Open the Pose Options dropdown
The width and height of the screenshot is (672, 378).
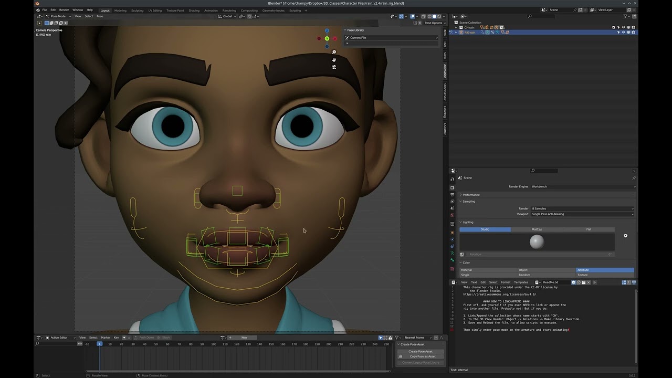(x=434, y=23)
